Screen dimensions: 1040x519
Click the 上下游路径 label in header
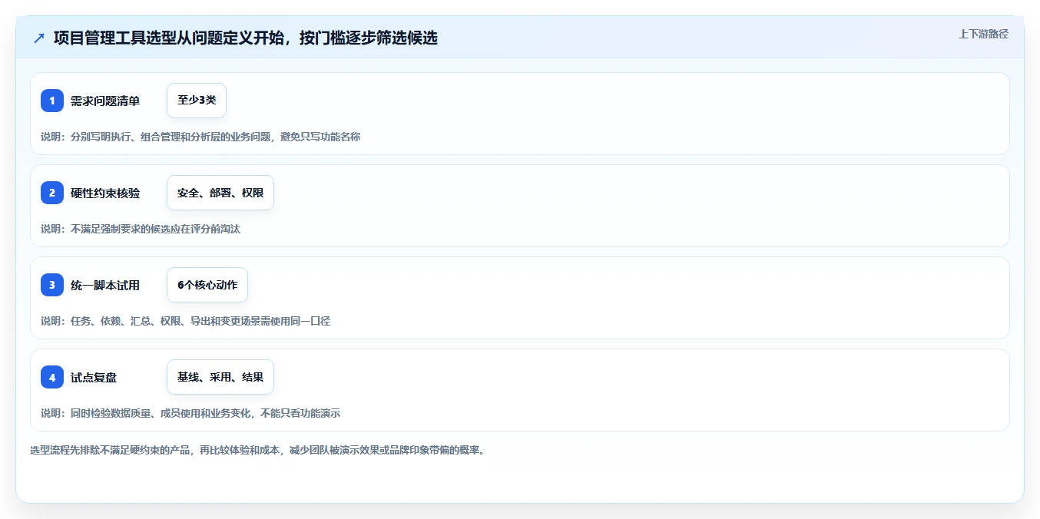coord(983,34)
